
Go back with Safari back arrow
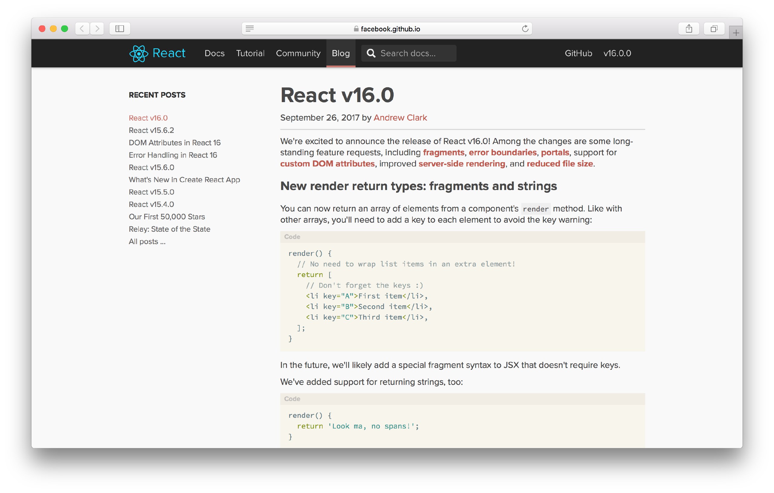82,29
